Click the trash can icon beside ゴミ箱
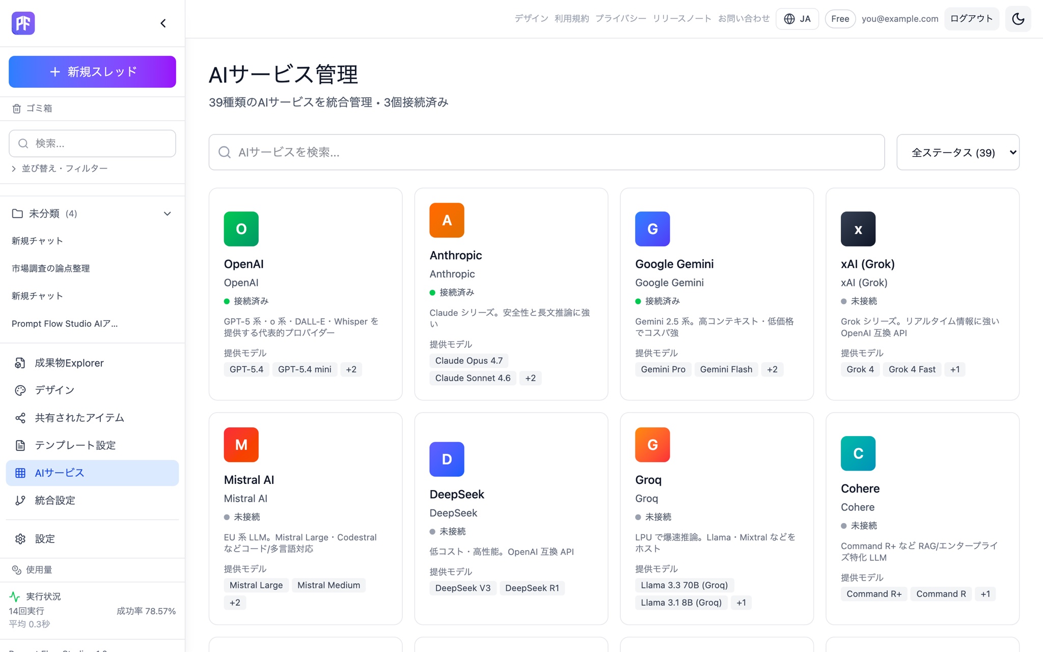This screenshot has height=652, width=1043. click(17, 108)
